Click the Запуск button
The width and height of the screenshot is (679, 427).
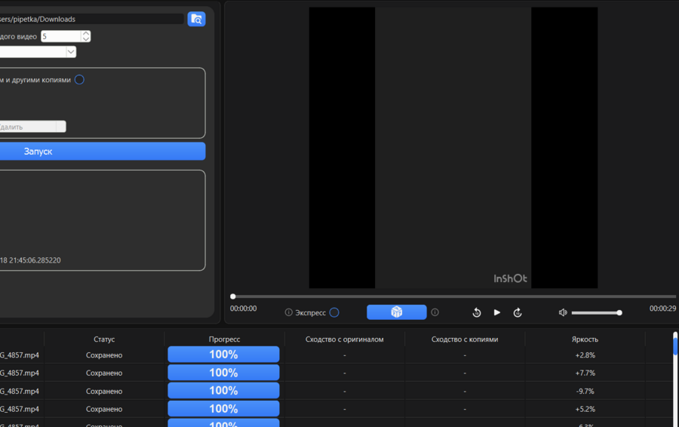coord(38,152)
